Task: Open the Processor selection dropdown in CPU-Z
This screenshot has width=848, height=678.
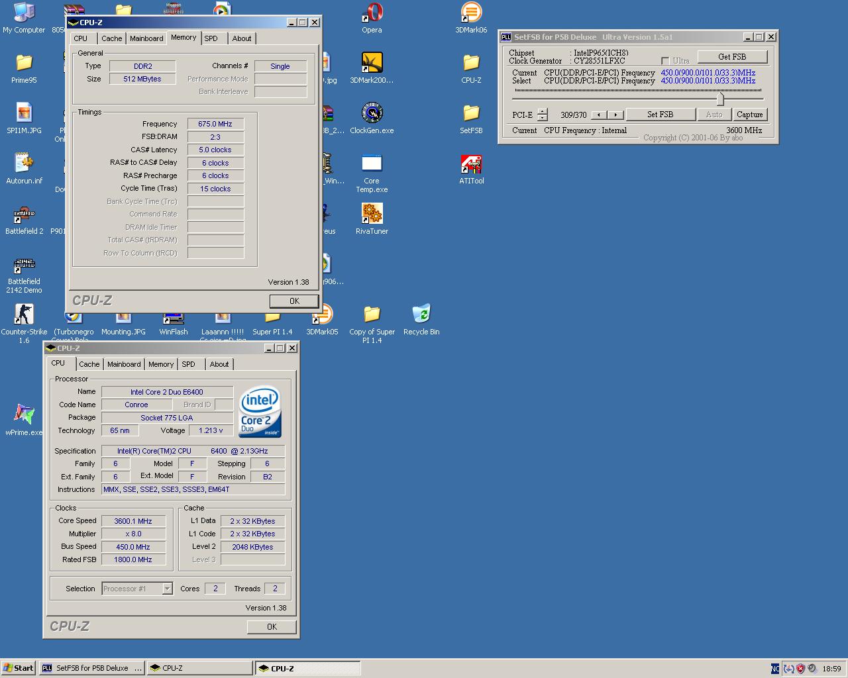Action: (x=167, y=589)
